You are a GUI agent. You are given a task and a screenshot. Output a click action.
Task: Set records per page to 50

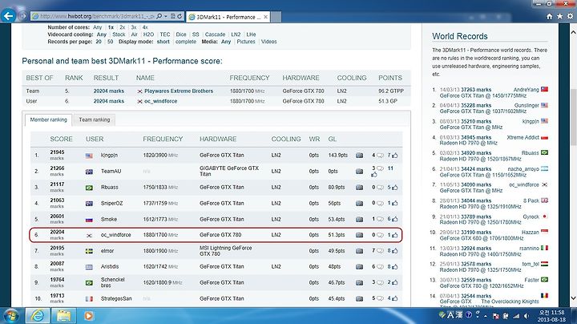(x=110, y=42)
